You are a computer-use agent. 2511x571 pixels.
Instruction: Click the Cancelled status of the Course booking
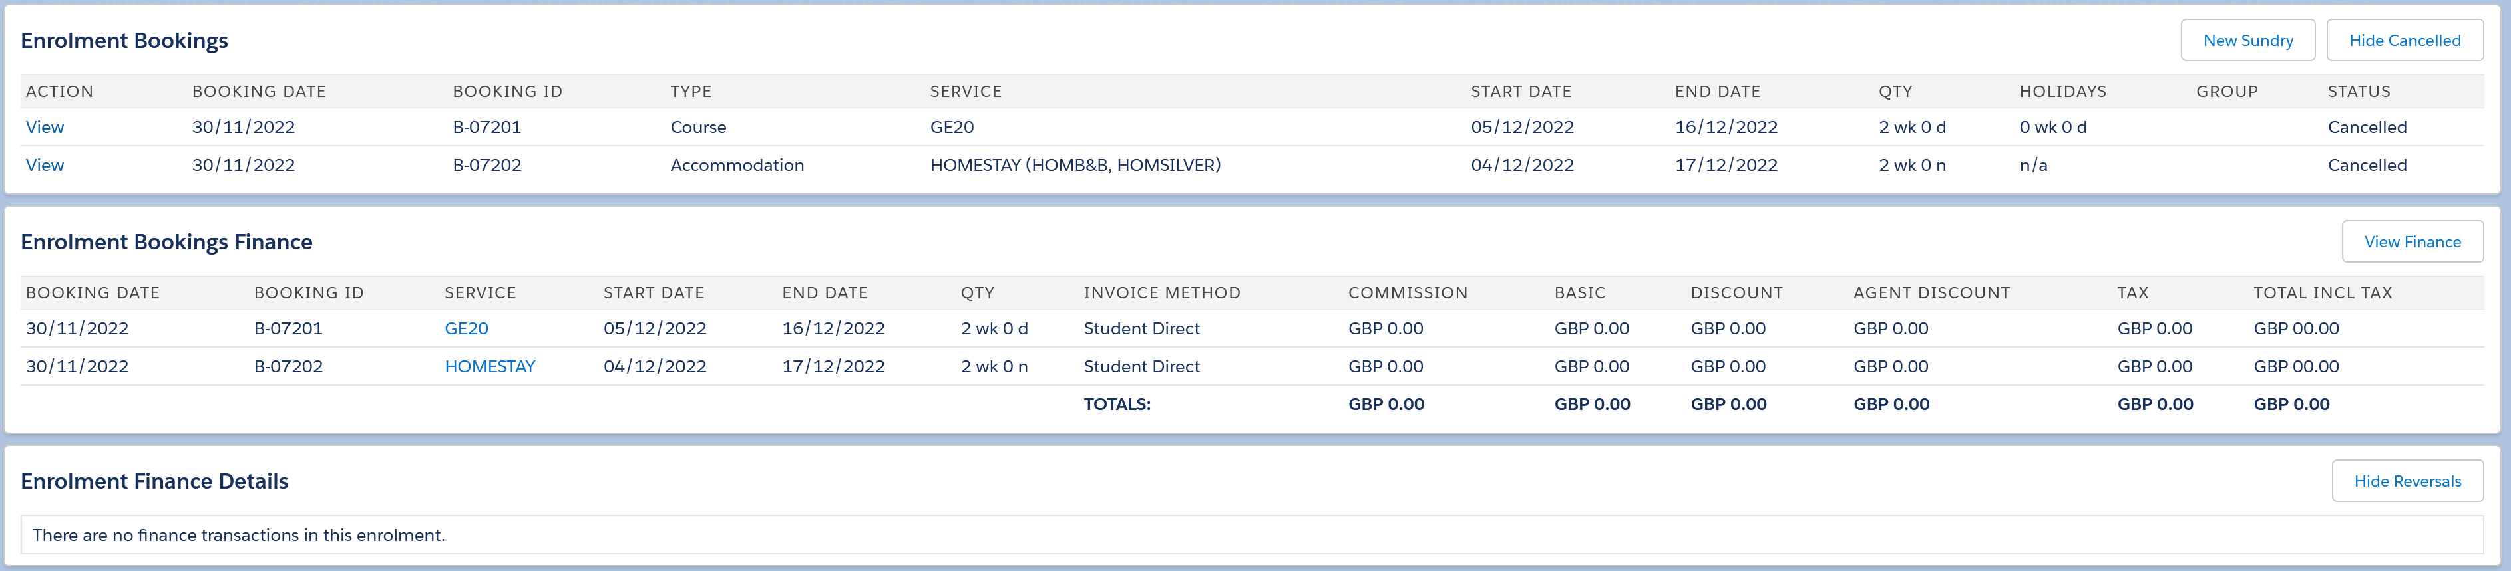pos(2366,127)
